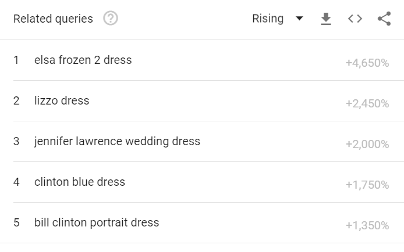Open elsa frozen 2 dress query

click(x=83, y=60)
